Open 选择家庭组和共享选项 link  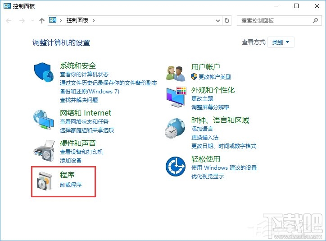[87, 130]
